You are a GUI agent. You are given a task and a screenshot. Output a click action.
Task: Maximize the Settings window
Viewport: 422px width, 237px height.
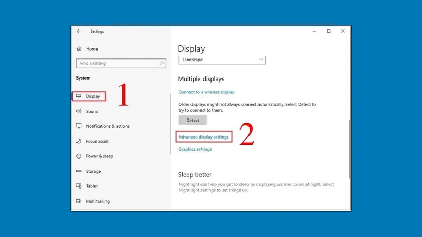[329, 31]
